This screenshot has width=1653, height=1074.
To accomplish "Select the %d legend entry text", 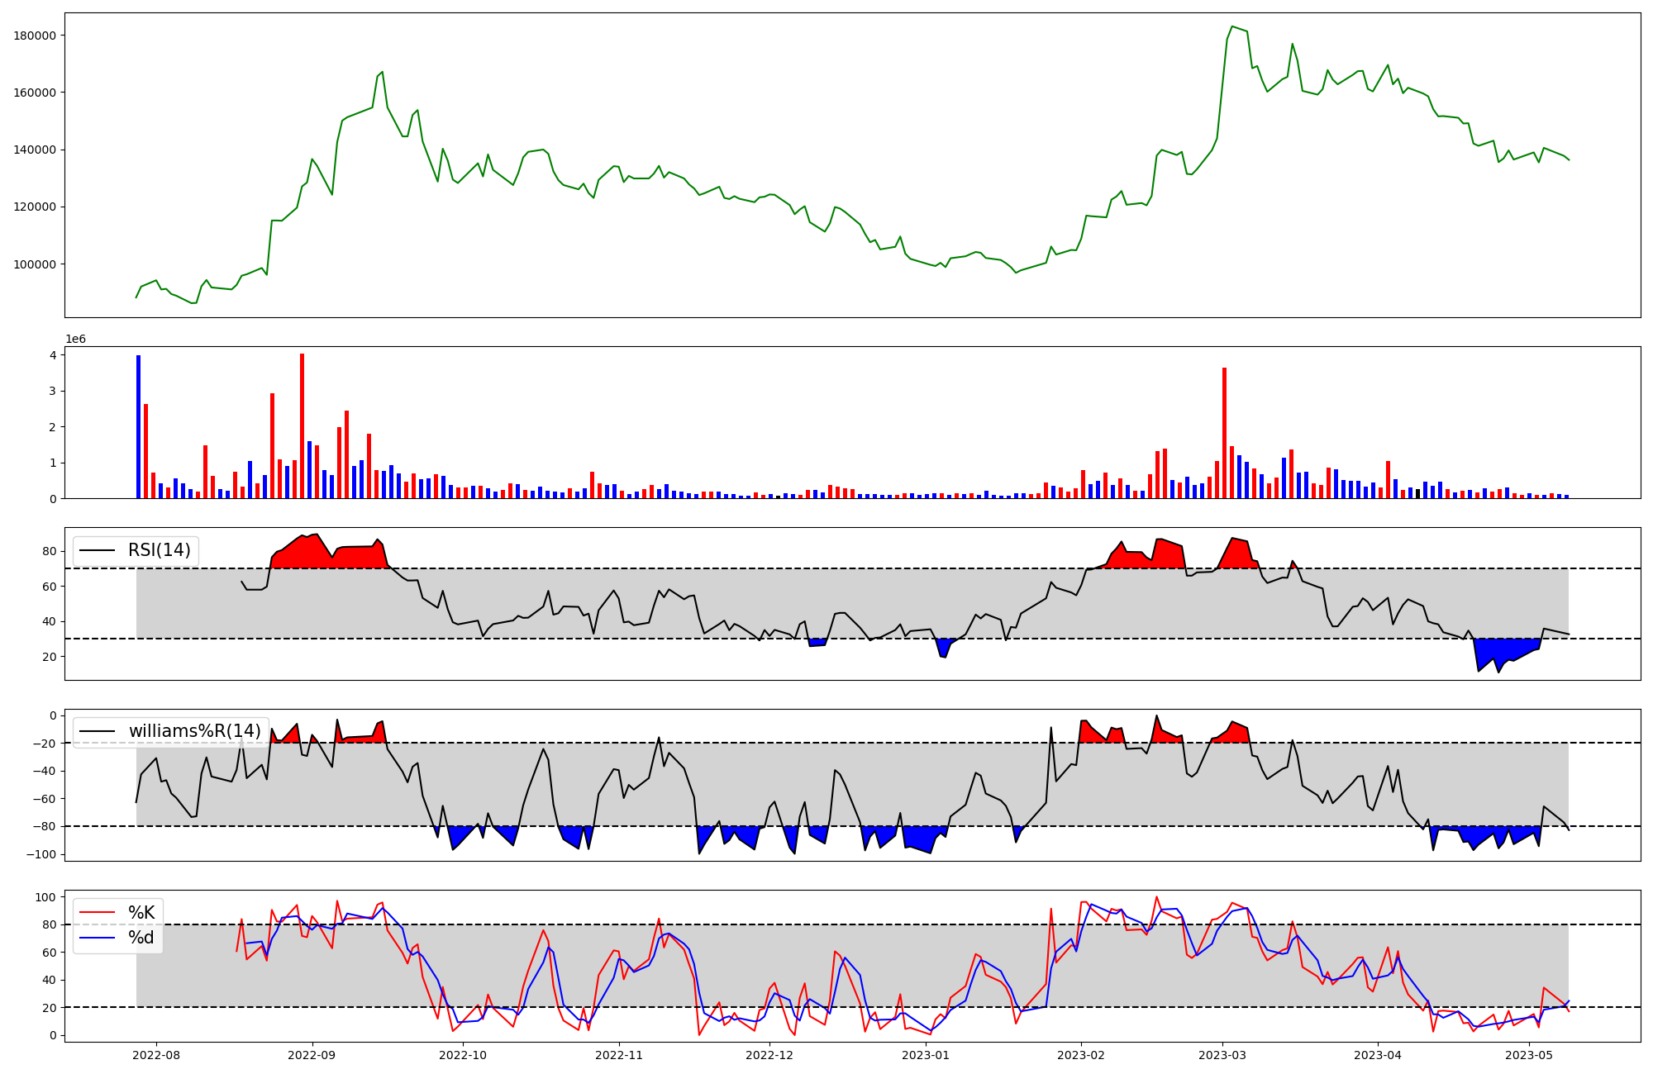I will [x=141, y=938].
